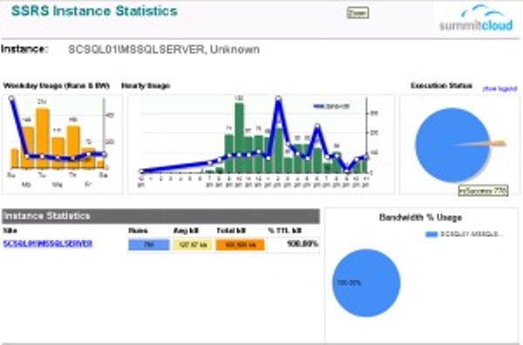Click the Runs column header
Screen dimensions: 523x345
point(138,231)
